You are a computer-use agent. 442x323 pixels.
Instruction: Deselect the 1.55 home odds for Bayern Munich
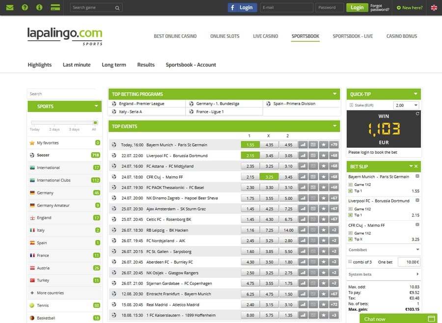click(x=250, y=145)
